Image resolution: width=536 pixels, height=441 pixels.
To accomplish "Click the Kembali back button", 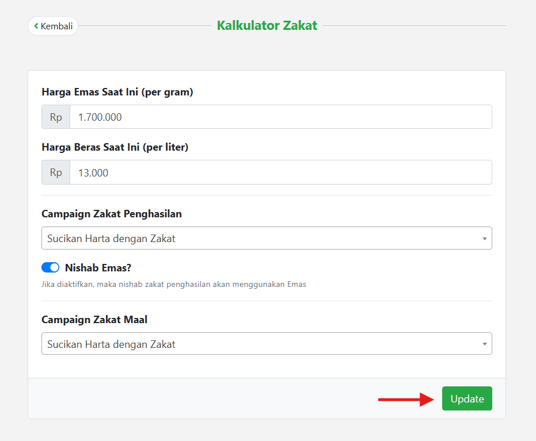I will point(53,26).
